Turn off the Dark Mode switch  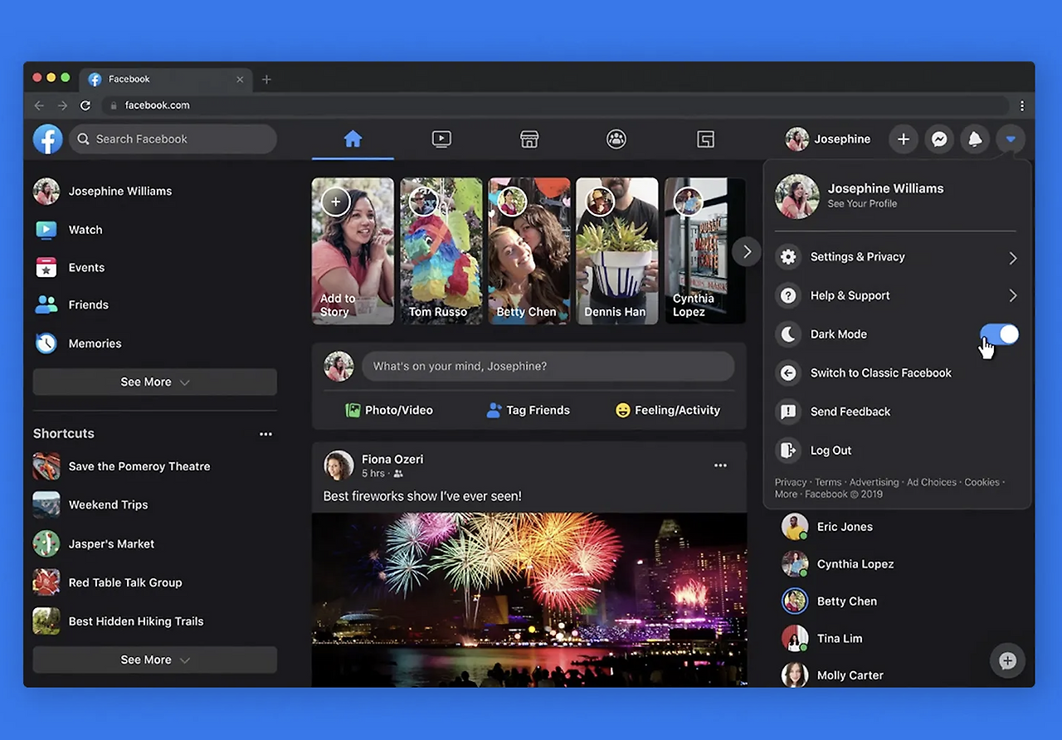point(1000,334)
